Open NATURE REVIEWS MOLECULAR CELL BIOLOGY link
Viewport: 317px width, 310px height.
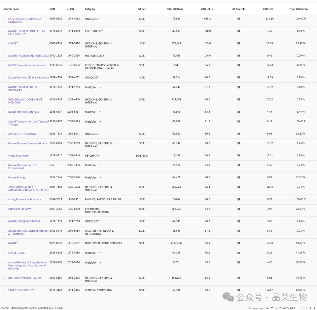26,33
